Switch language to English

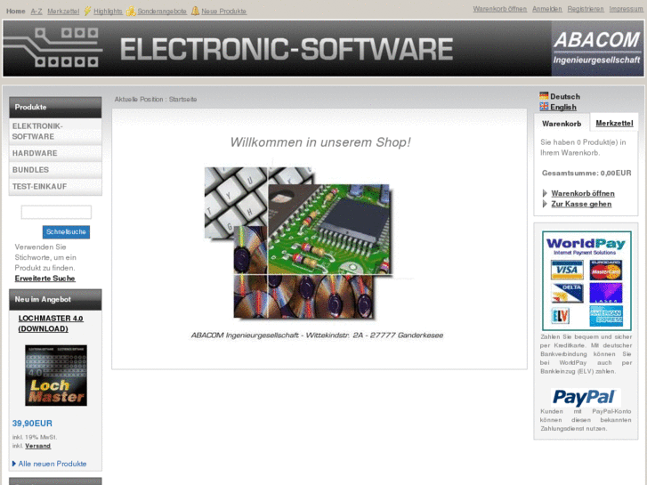(x=563, y=108)
